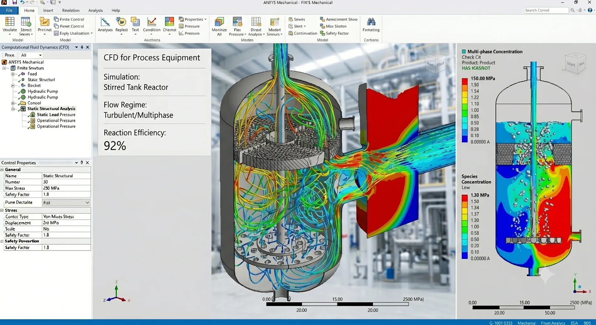
Task: Click the Finite Control button
Action: (69, 19)
